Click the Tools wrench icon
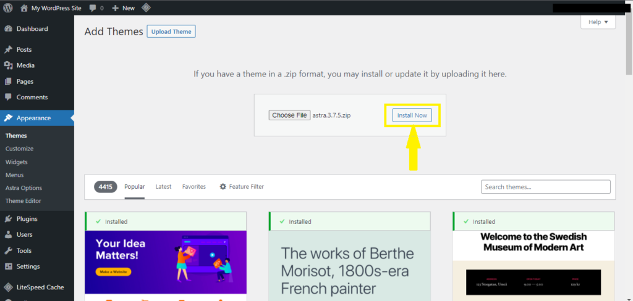This screenshot has width=633, height=301. pos(8,250)
